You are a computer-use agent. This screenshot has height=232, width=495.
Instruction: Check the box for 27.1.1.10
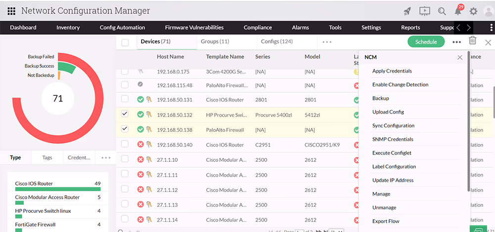coord(125,158)
